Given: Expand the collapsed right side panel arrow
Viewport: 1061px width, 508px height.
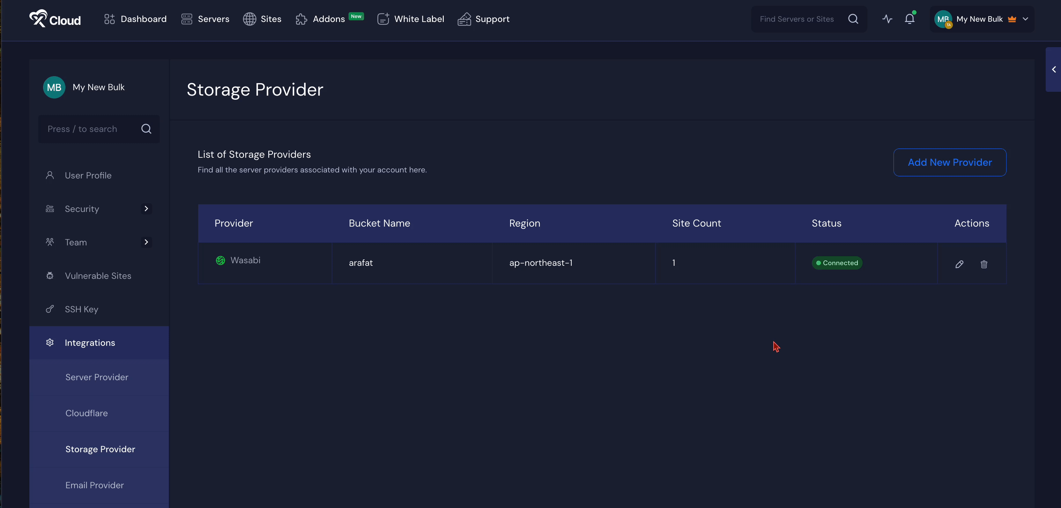Looking at the screenshot, I should (x=1054, y=69).
